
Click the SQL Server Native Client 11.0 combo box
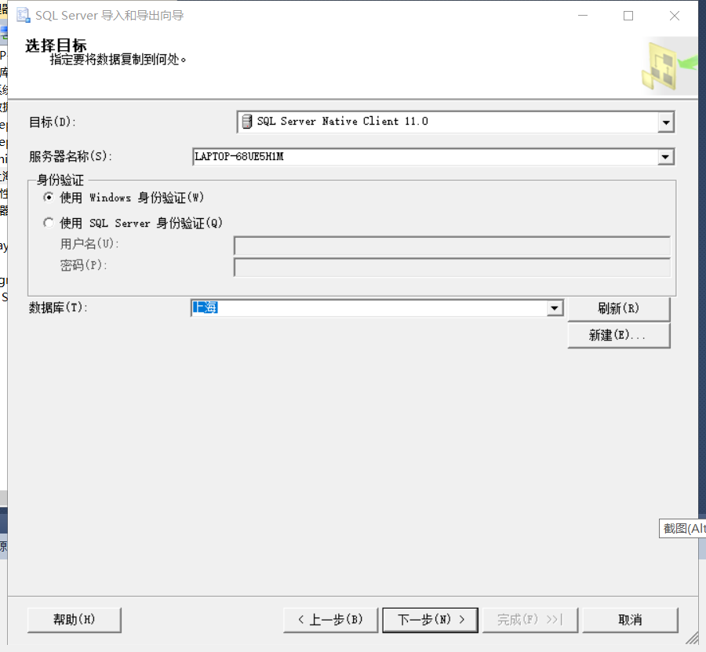point(455,122)
